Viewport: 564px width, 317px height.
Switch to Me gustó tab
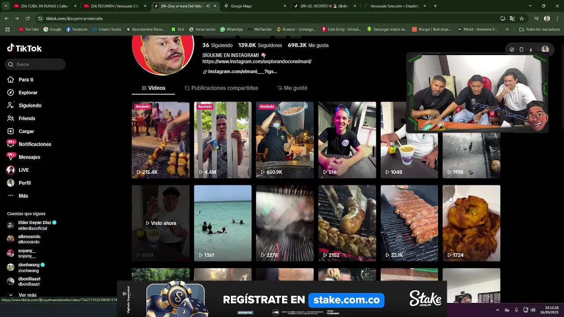pyautogui.click(x=292, y=88)
